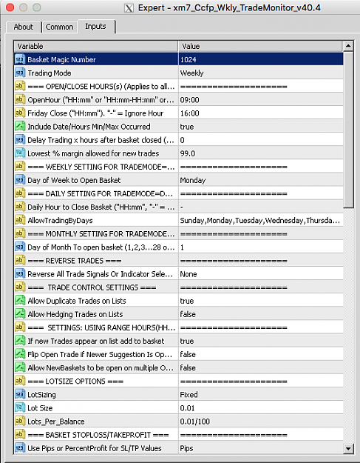The width and height of the screenshot is (360, 463).
Task: Click the icon beside Allow NewBaskets row
Action: (20, 367)
